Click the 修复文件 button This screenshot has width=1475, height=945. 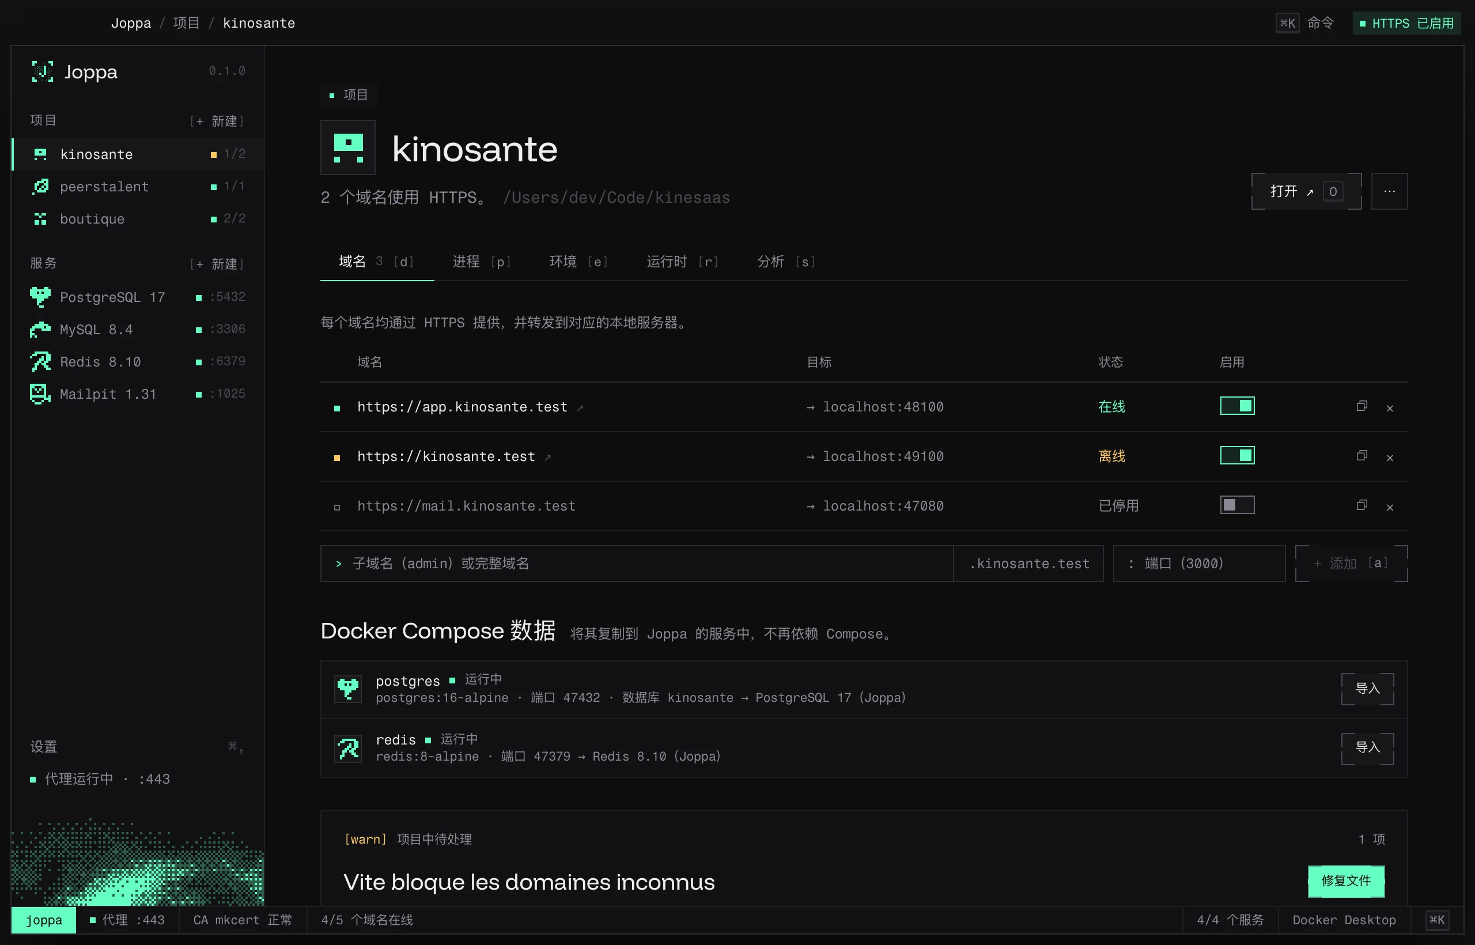point(1346,881)
